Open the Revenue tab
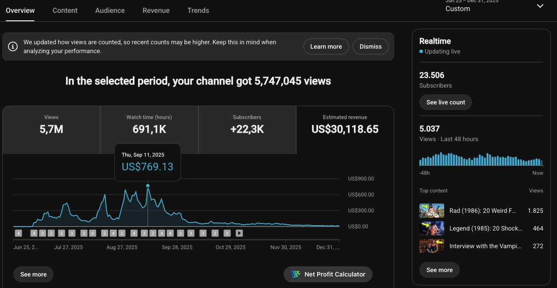The image size is (557, 288). tap(156, 10)
